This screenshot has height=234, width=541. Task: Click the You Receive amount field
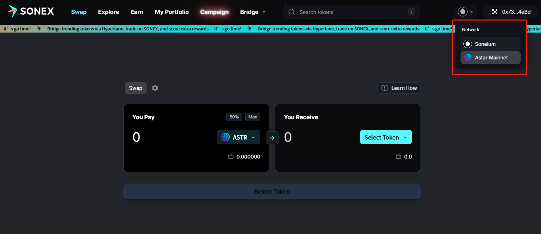click(288, 137)
